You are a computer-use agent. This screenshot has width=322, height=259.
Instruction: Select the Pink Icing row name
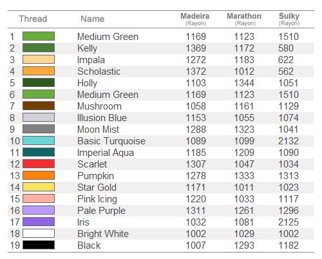[x=97, y=199]
